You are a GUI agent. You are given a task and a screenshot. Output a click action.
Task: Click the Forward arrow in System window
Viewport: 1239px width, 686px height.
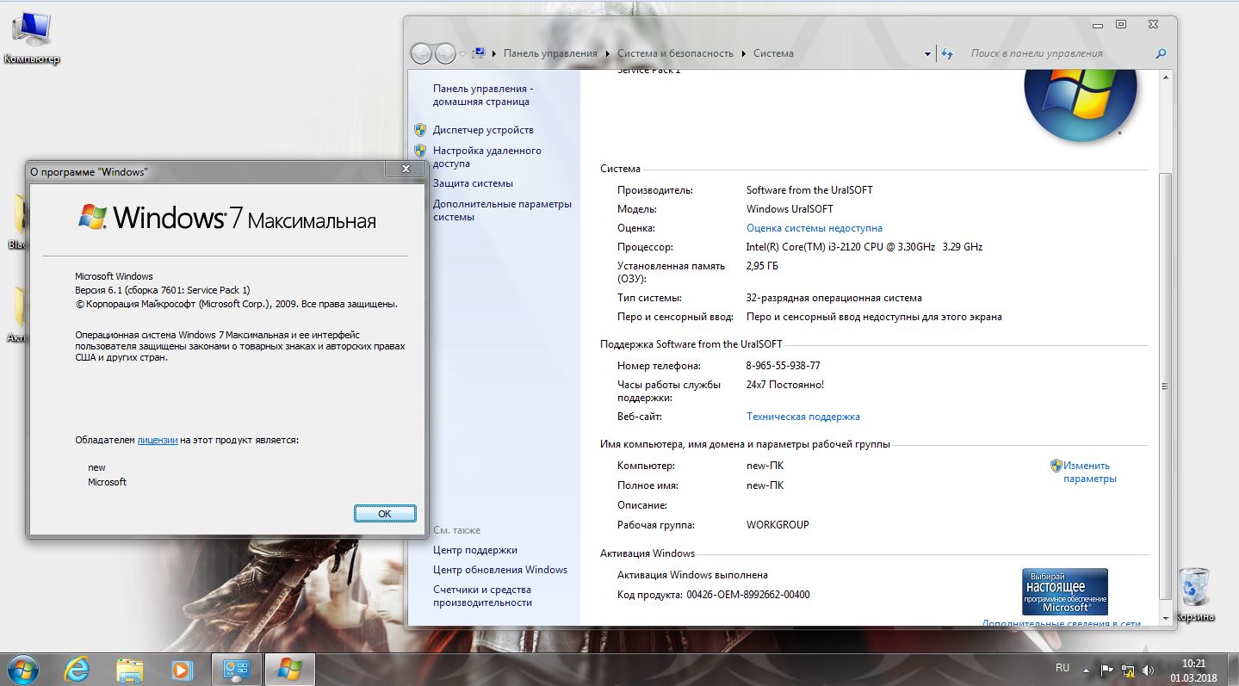pos(445,53)
